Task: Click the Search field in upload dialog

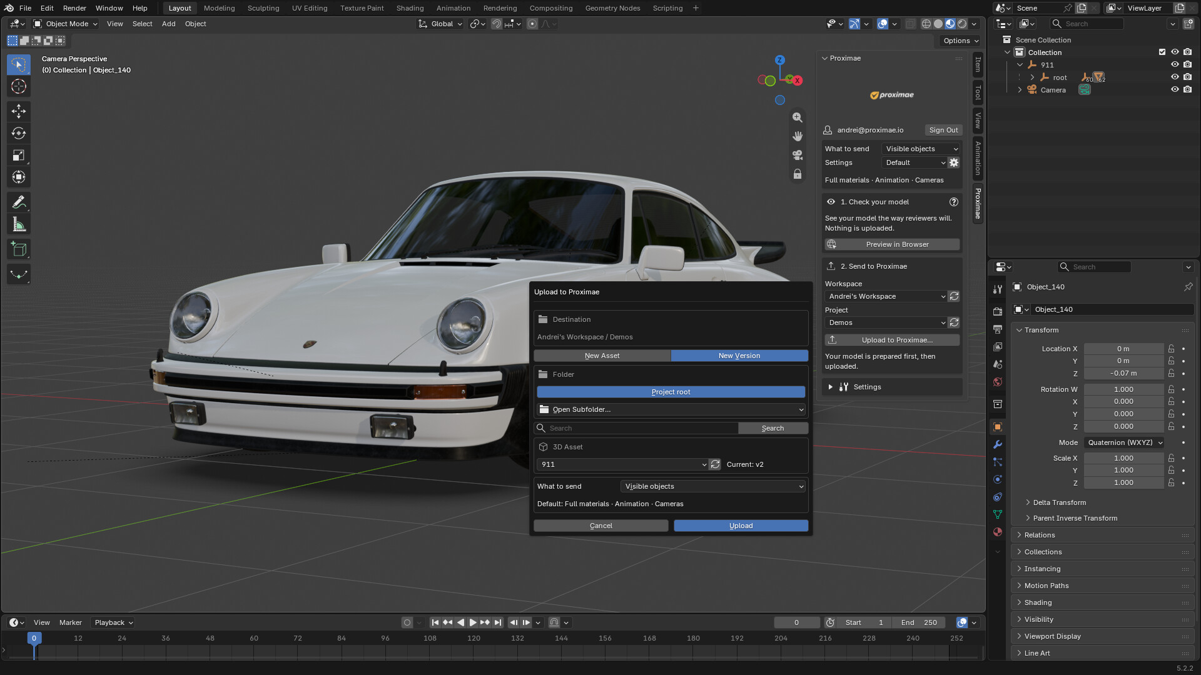Action: pos(637,428)
